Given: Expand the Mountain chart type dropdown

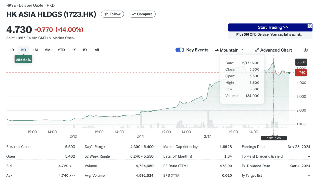Looking at the screenshot, I should click(x=229, y=50).
